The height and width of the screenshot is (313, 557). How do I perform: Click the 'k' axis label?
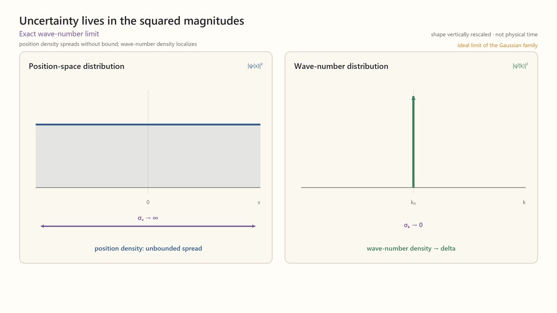point(524,202)
